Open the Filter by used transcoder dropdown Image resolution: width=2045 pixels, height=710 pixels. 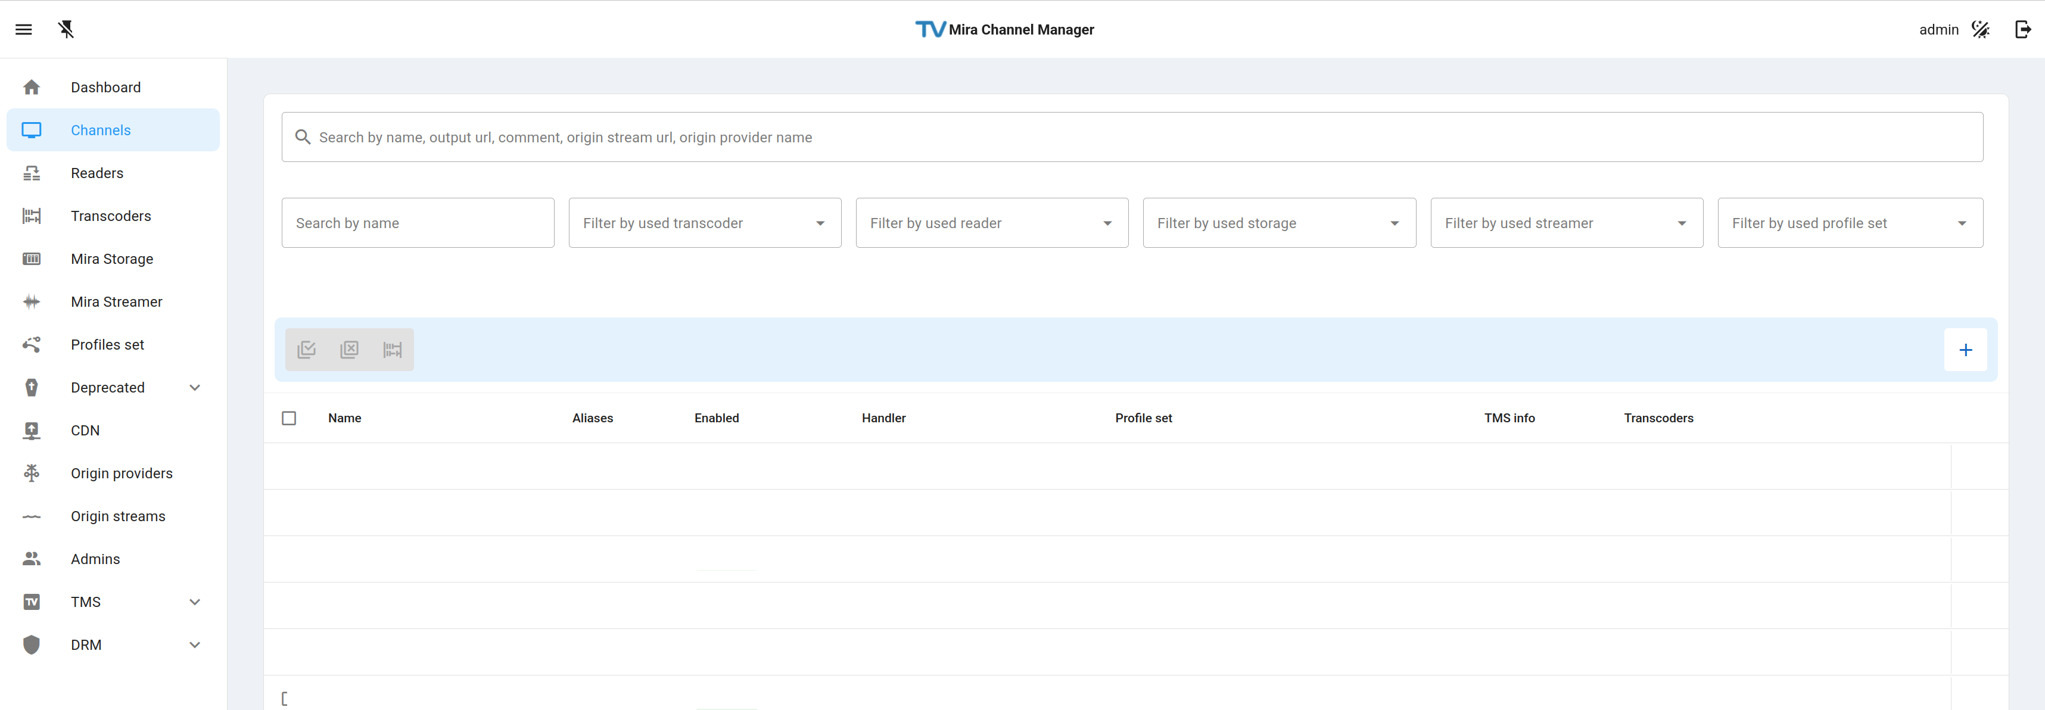pos(704,223)
